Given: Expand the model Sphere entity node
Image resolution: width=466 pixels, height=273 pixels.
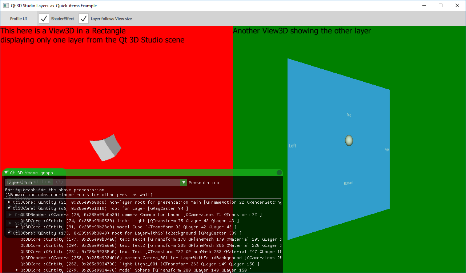Looking at the screenshot, I should click(17, 270).
